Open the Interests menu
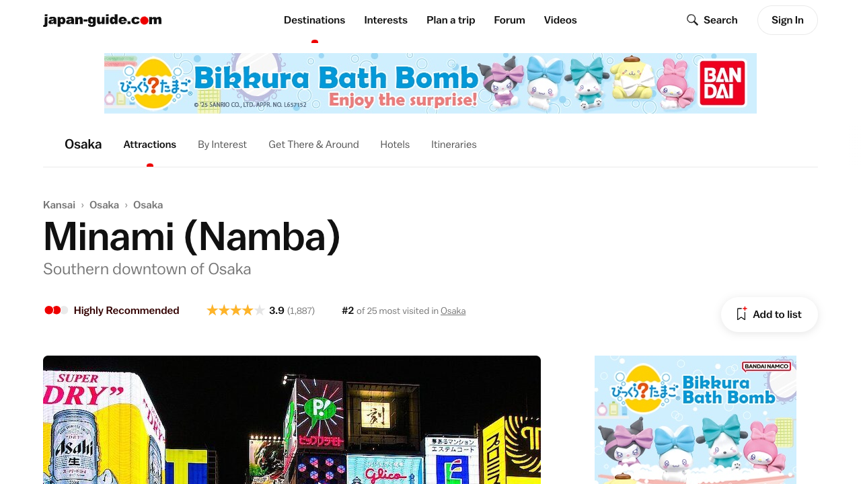This screenshot has width=861, height=484. click(385, 20)
